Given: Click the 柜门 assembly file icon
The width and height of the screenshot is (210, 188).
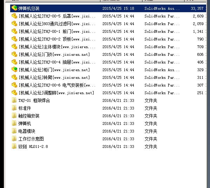Looking at the screenshot, I should pyautogui.click(x=14, y=70).
